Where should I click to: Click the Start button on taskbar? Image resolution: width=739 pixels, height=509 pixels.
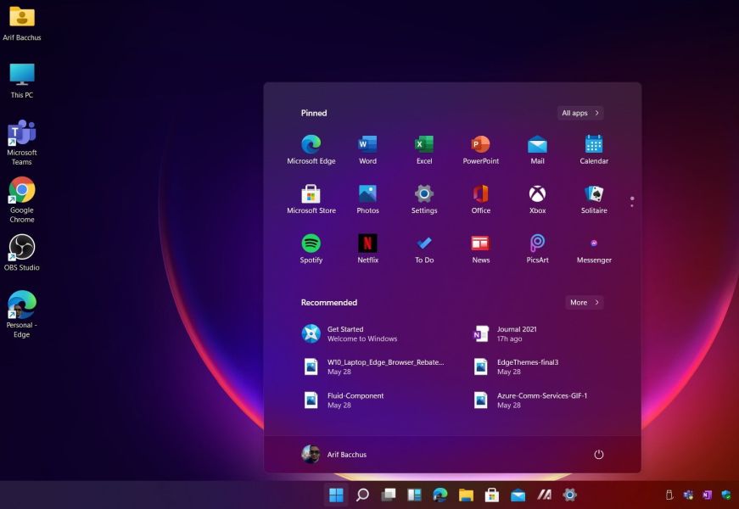pos(336,495)
